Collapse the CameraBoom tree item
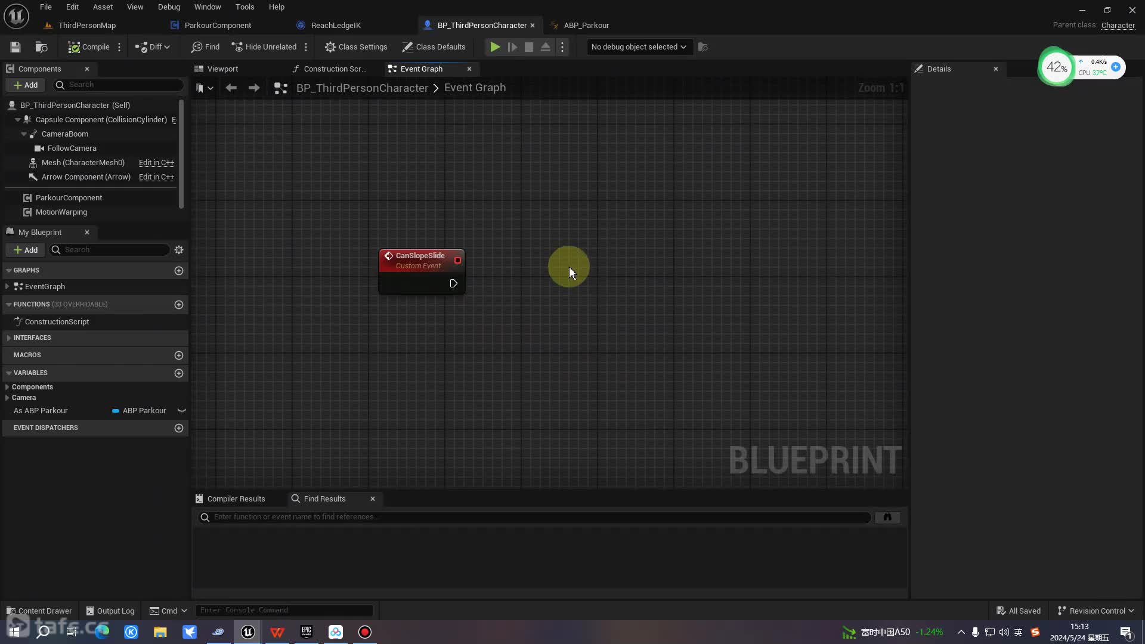Screen dimensions: 1145x644 pyautogui.click(x=24, y=134)
